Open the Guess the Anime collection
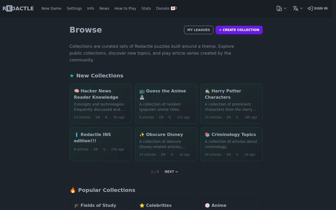Screen dimensions: 336x210 coord(166,104)
